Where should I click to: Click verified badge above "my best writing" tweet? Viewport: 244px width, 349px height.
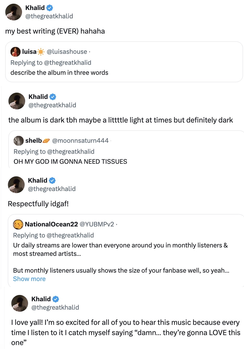(x=50, y=8)
